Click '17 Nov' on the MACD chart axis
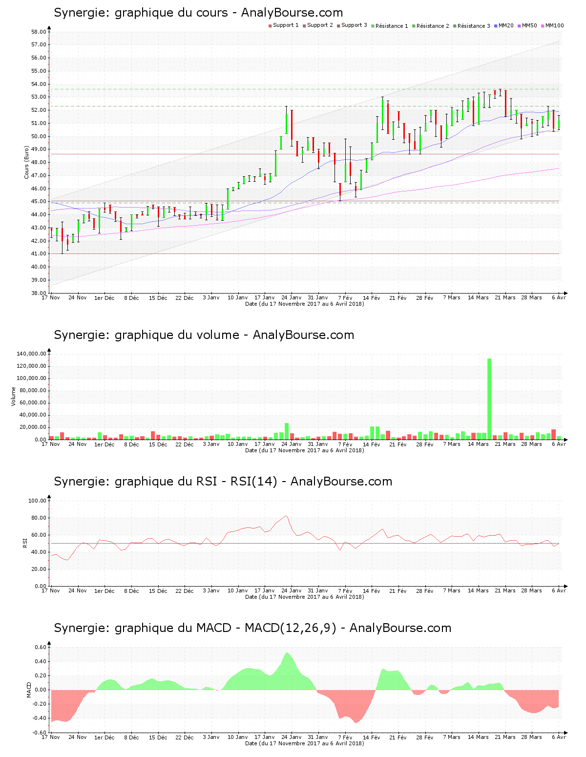Image resolution: width=586 pixels, height=757 pixels. (51, 737)
